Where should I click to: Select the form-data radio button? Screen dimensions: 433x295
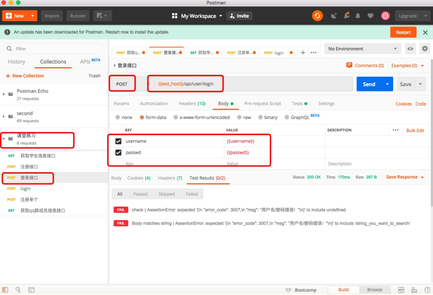coord(142,117)
